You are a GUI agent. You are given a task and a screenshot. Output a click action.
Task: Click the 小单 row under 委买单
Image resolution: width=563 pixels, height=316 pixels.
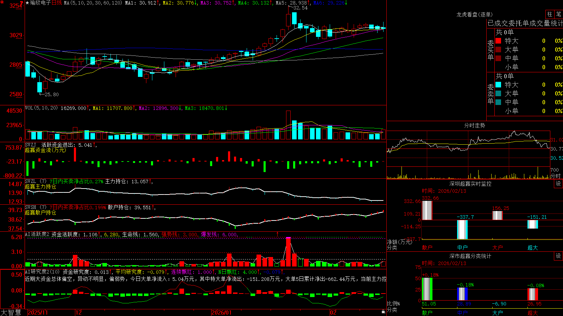[x=529, y=67]
